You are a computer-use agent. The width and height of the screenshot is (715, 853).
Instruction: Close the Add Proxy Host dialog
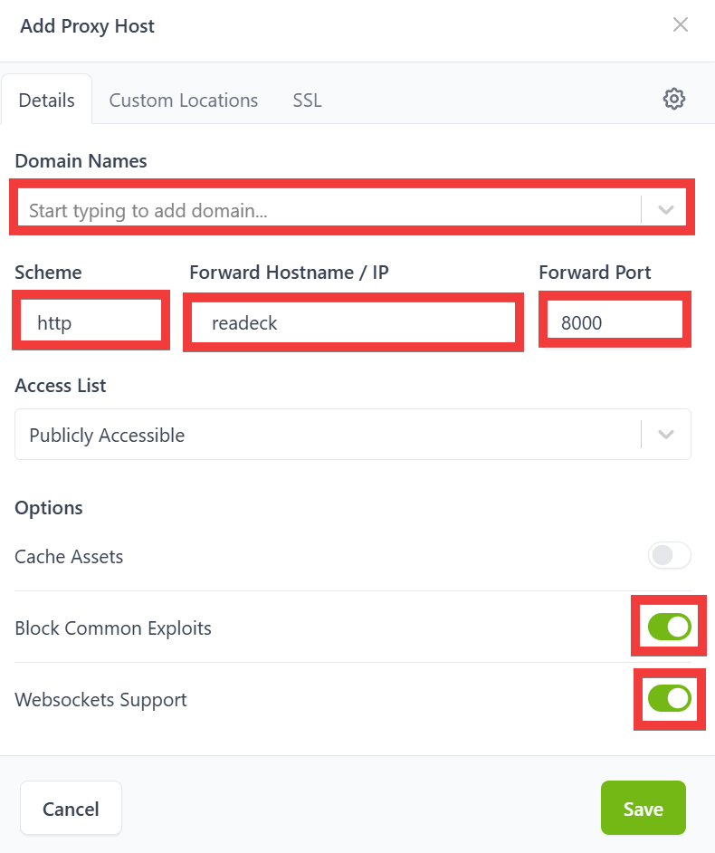[681, 24]
